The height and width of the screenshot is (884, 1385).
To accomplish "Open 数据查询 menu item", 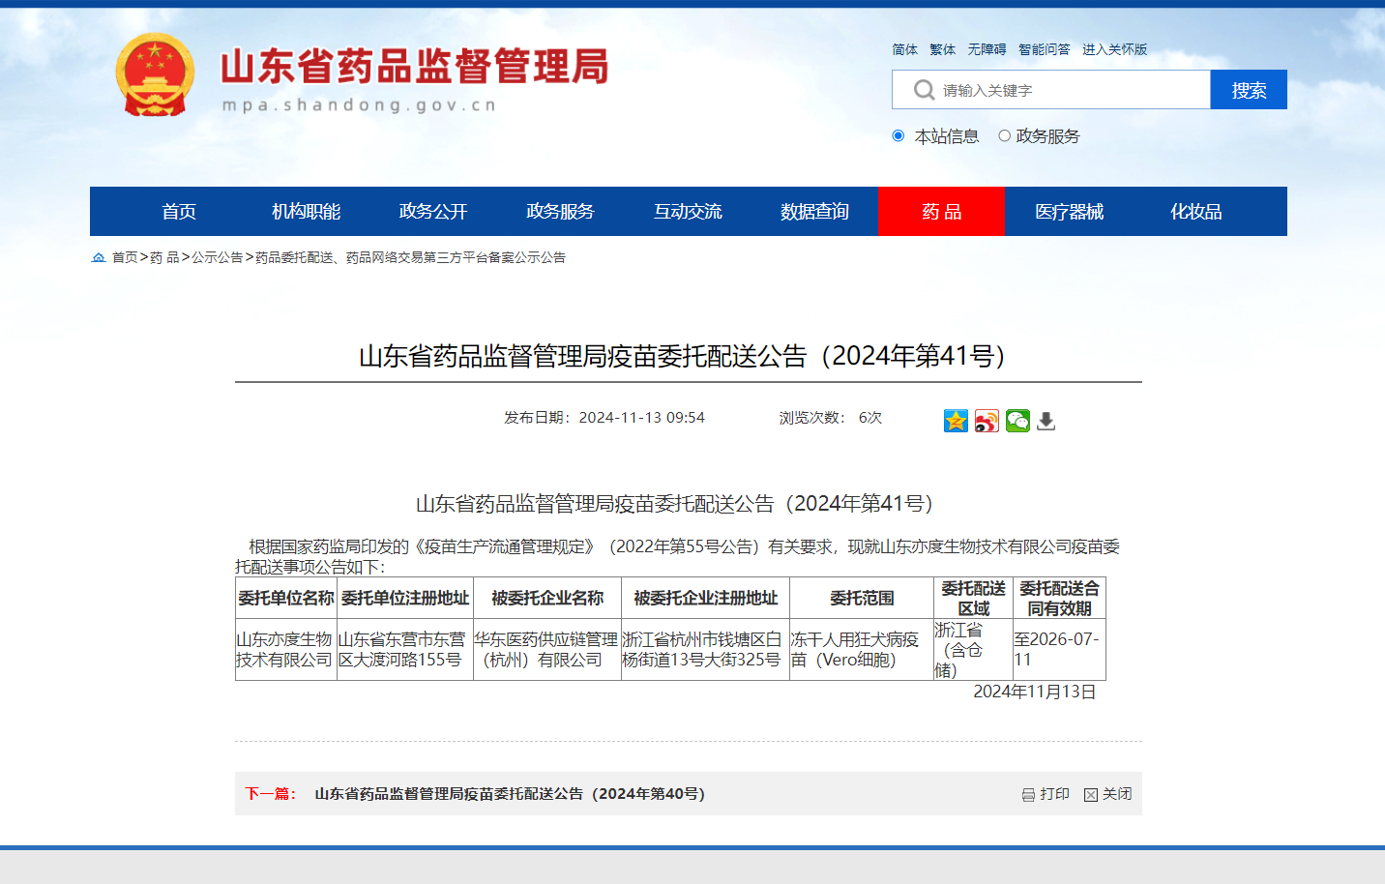I will [814, 212].
